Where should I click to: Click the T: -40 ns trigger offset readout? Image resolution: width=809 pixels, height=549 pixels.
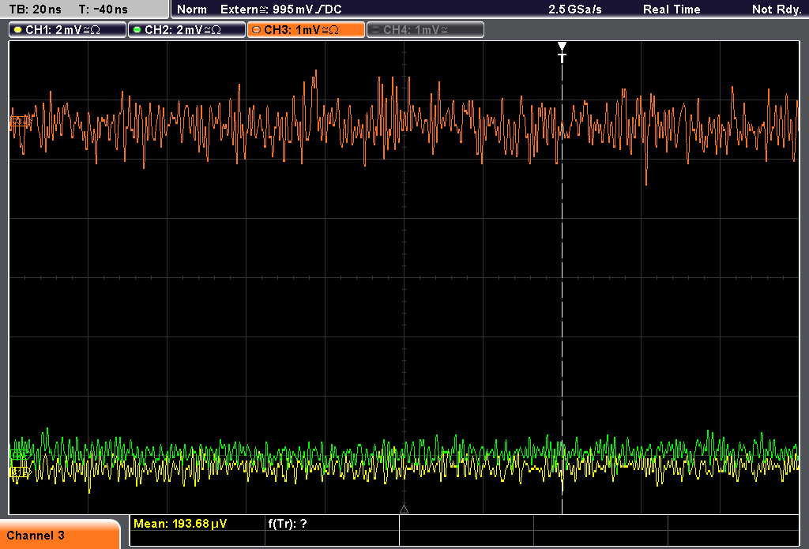[x=103, y=9]
